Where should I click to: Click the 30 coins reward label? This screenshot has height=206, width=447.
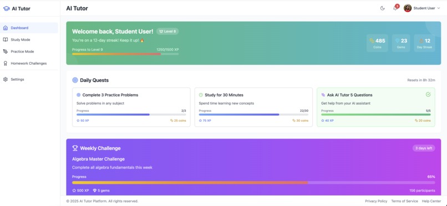[301, 121]
